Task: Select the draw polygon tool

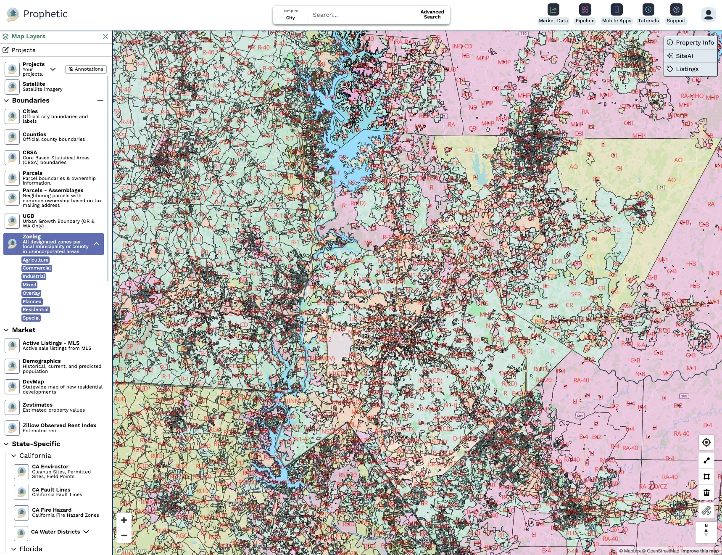Action: click(x=706, y=476)
